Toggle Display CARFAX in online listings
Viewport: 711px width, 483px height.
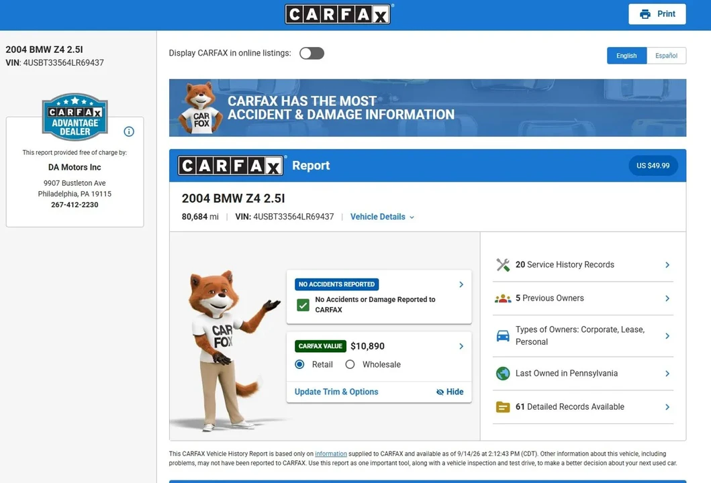point(312,53)
